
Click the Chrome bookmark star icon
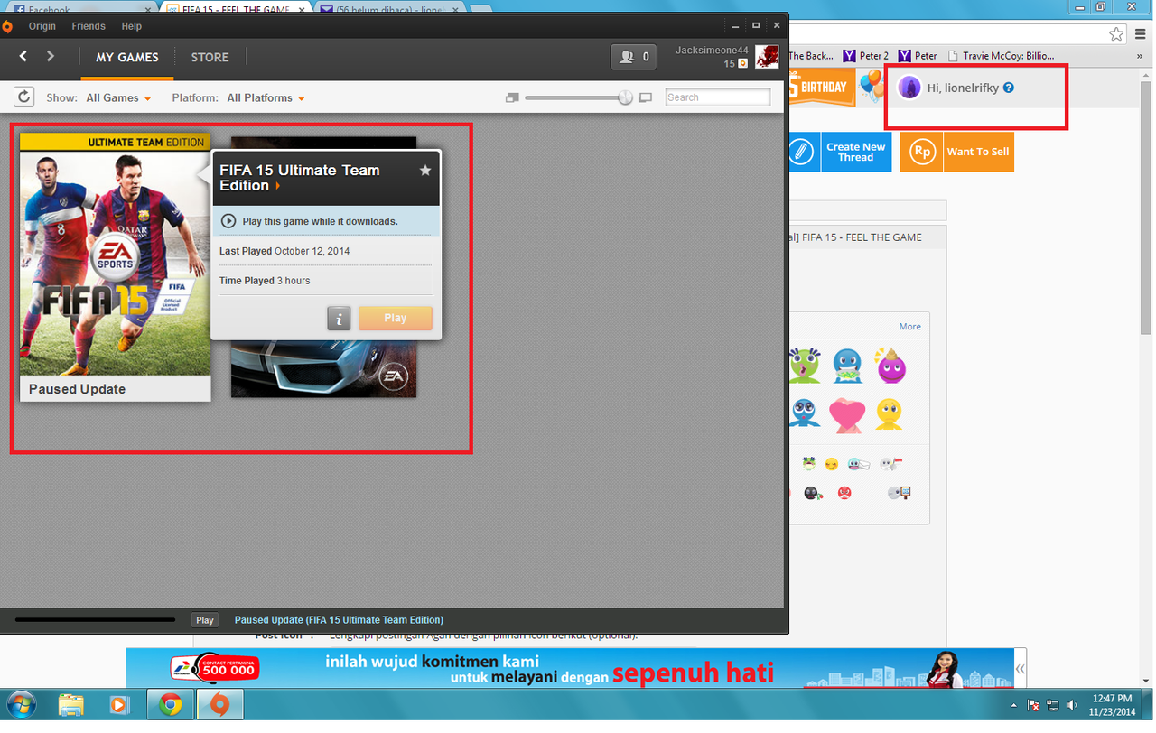tap(1116, 34)
